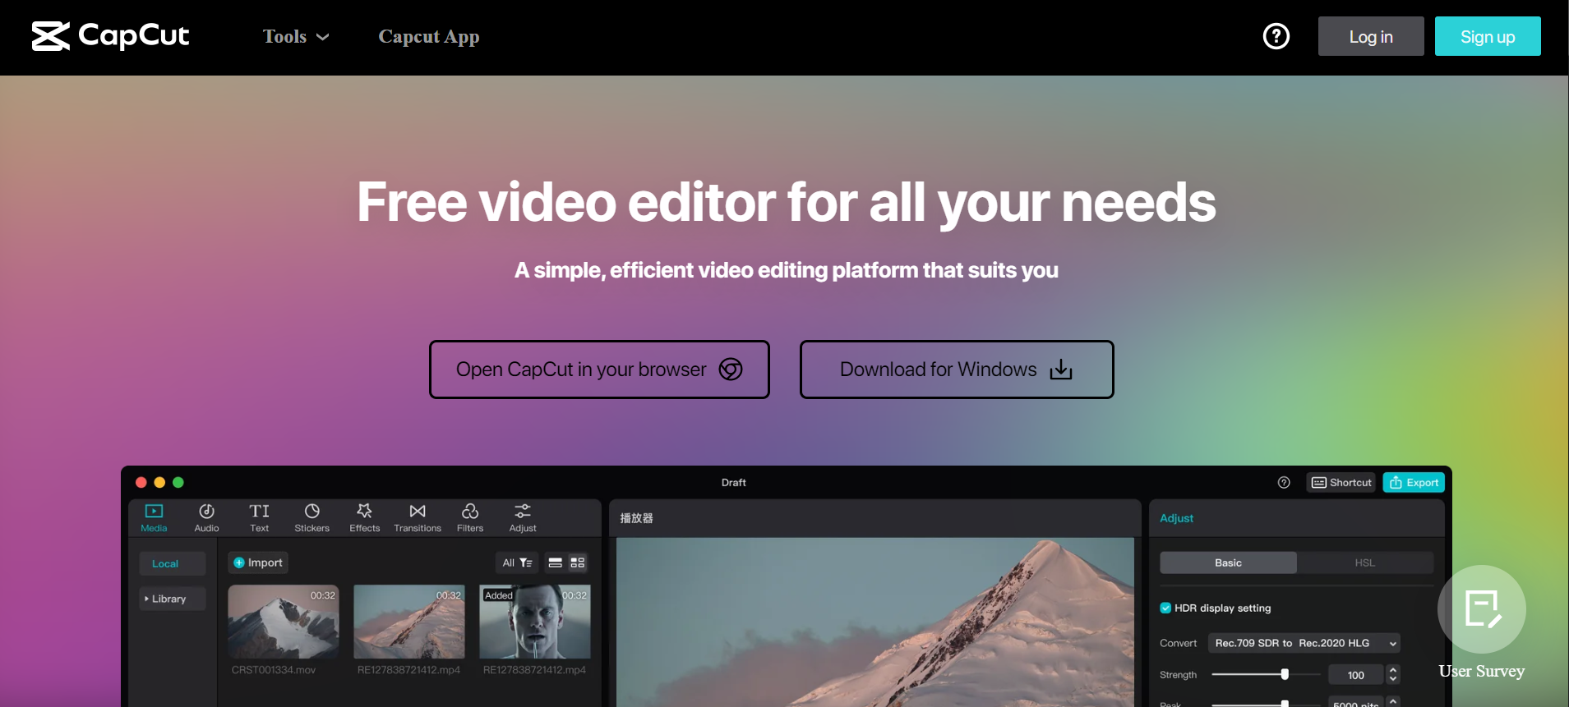The image size is (1569, 707).
Task: Click the red macOS window close dot
Action: point(141,483)
